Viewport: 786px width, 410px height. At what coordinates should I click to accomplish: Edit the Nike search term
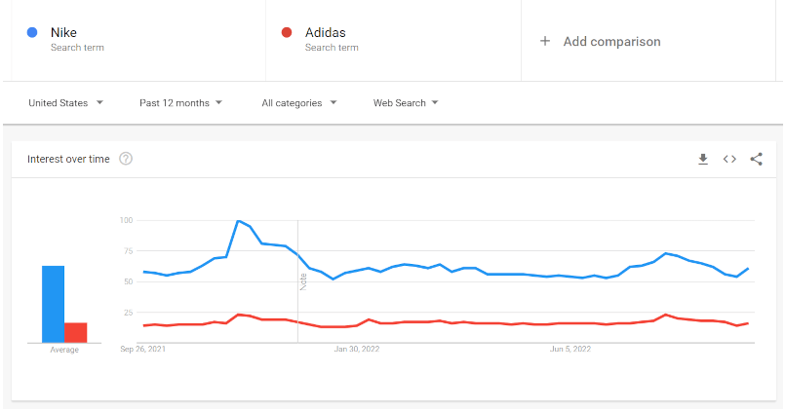[x=64, y=33]
